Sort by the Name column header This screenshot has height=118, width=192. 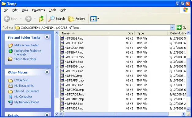(x=84, y=33)
